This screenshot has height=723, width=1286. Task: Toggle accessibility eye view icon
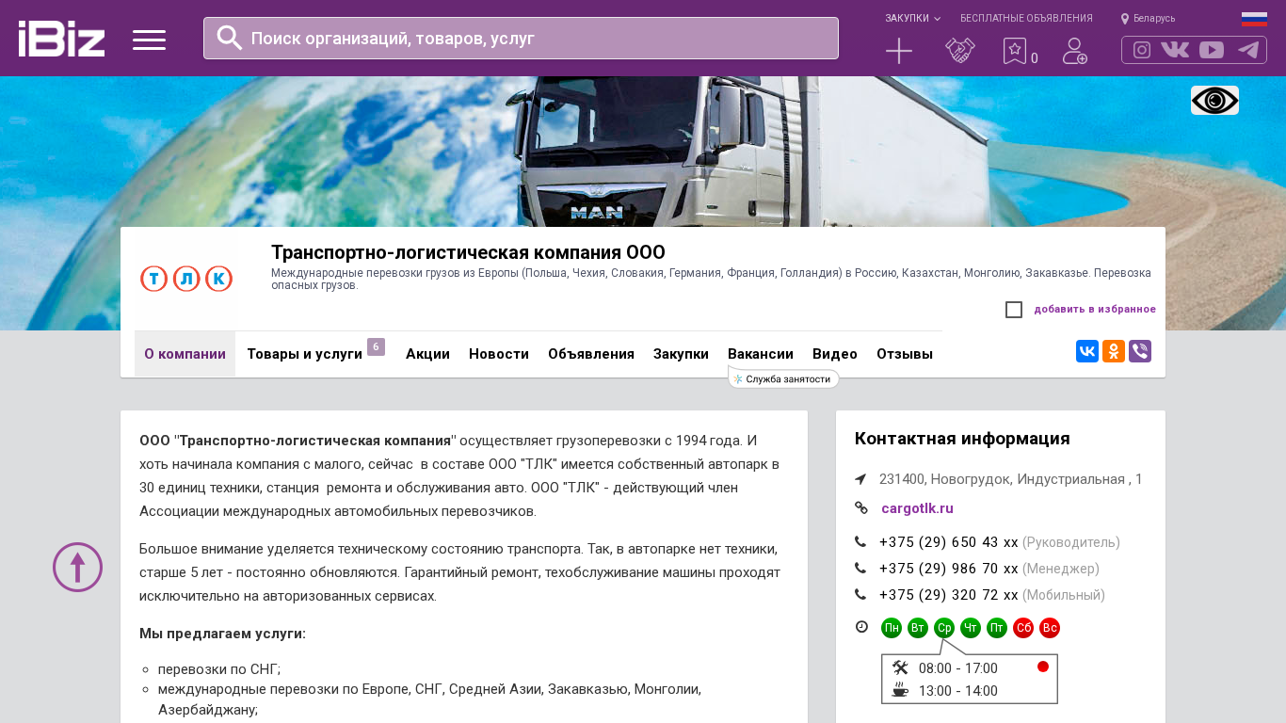tap(1214, 101)
